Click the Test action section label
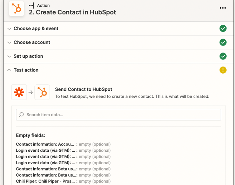 (x=26, y=70)
